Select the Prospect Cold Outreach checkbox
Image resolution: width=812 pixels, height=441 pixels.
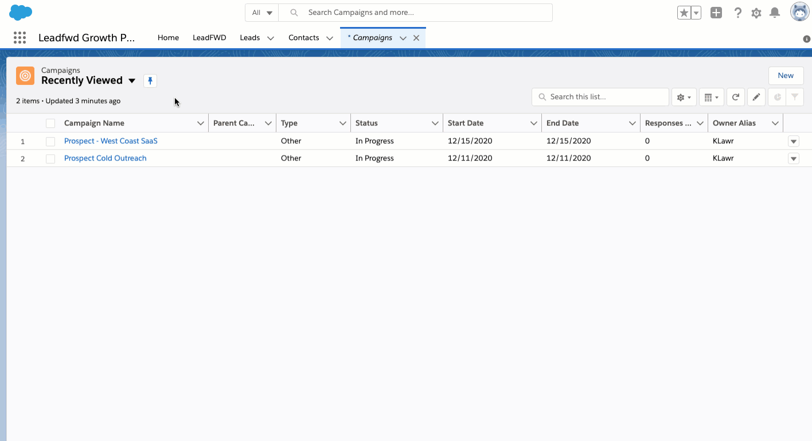(x=50, y=159)
